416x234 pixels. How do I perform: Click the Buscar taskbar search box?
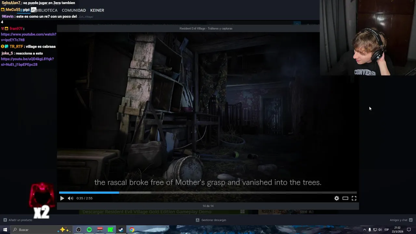[41, 230]
